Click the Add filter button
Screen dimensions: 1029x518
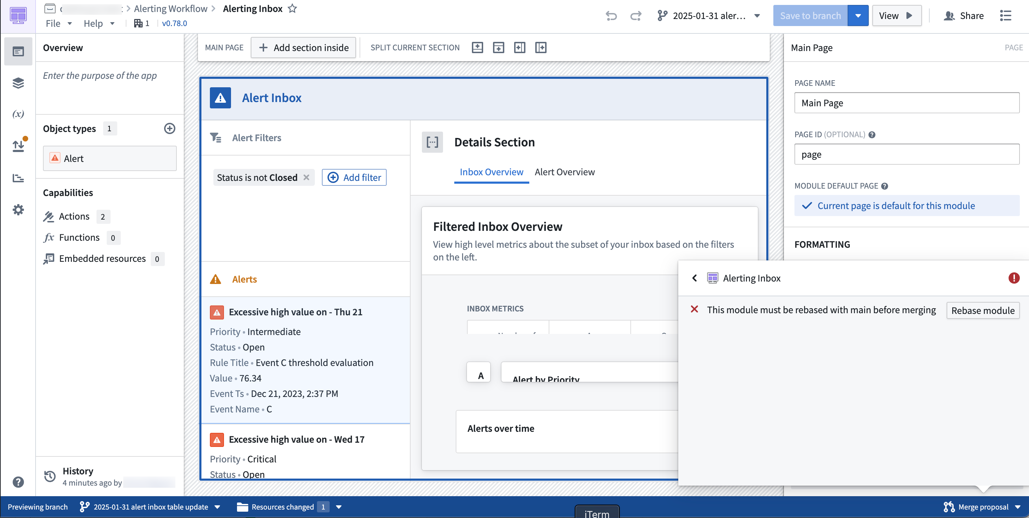point(354,177)
